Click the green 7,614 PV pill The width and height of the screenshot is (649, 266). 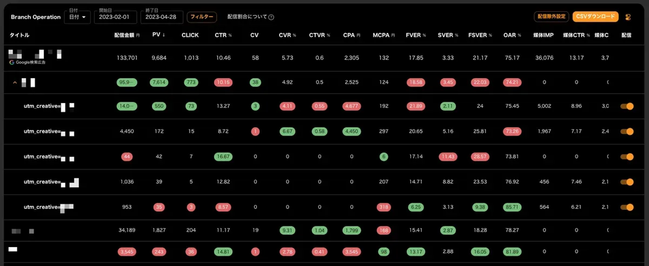(x=159, y=82)
